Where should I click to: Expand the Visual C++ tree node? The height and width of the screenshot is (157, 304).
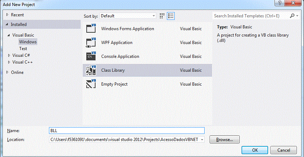click(x=9, y=62)
